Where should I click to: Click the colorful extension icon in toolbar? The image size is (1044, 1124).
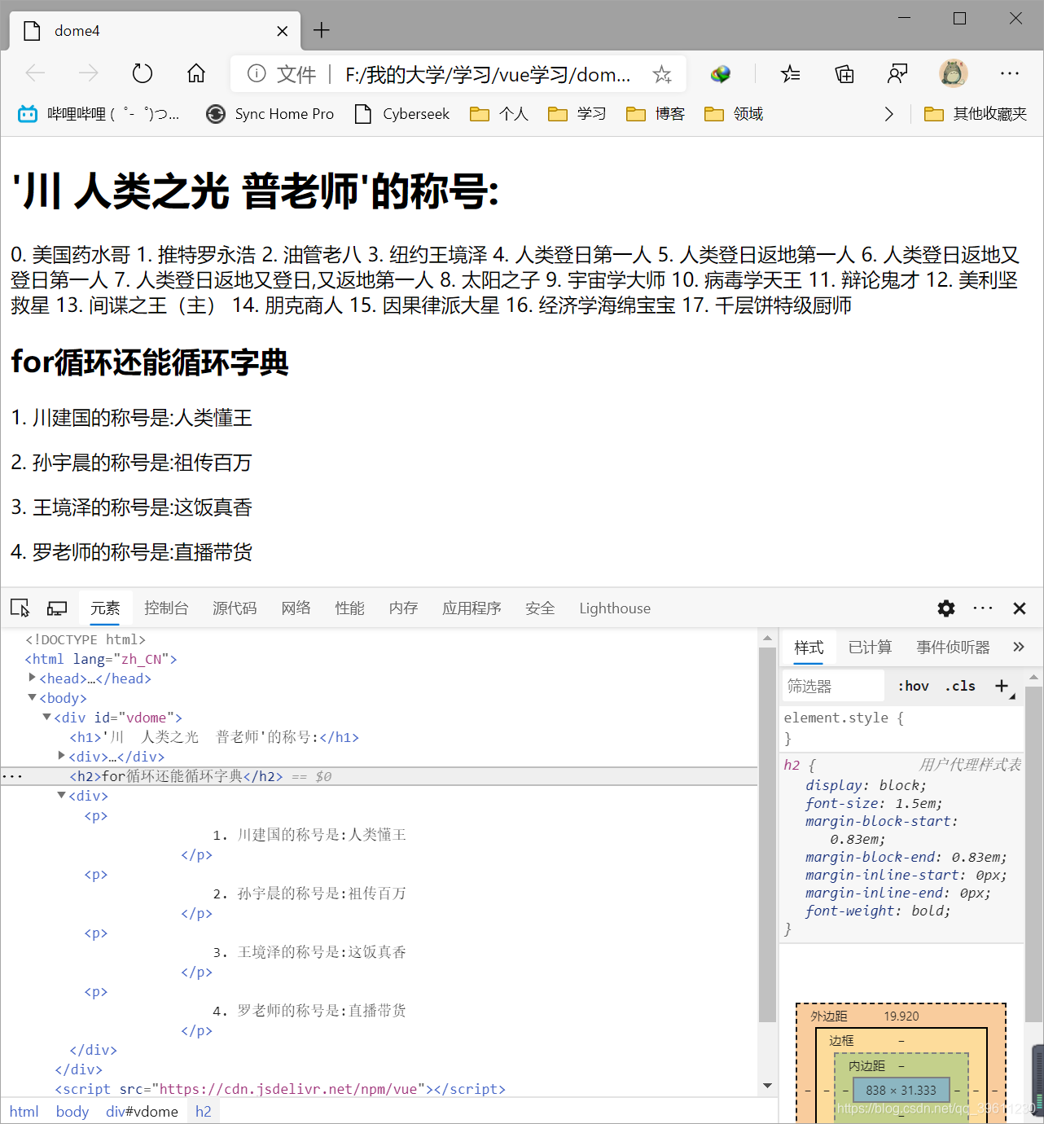[720, 74]
